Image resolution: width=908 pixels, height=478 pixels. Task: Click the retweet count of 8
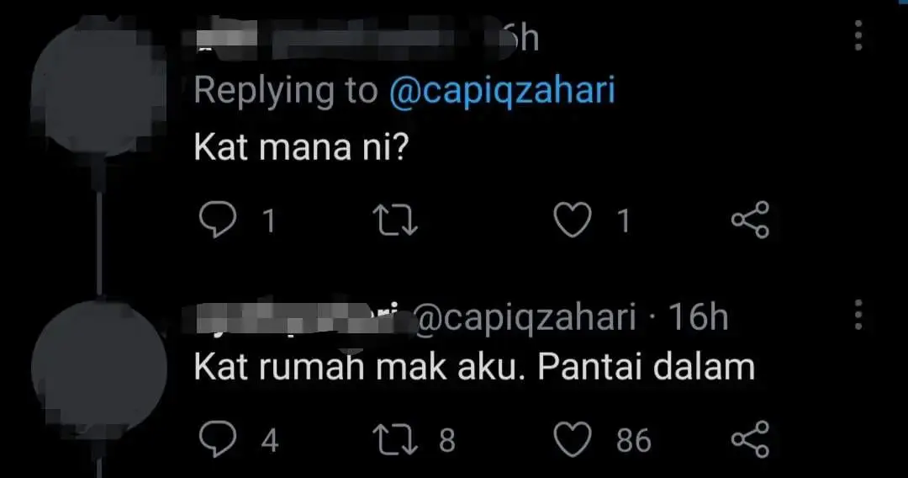coord(446,439)
